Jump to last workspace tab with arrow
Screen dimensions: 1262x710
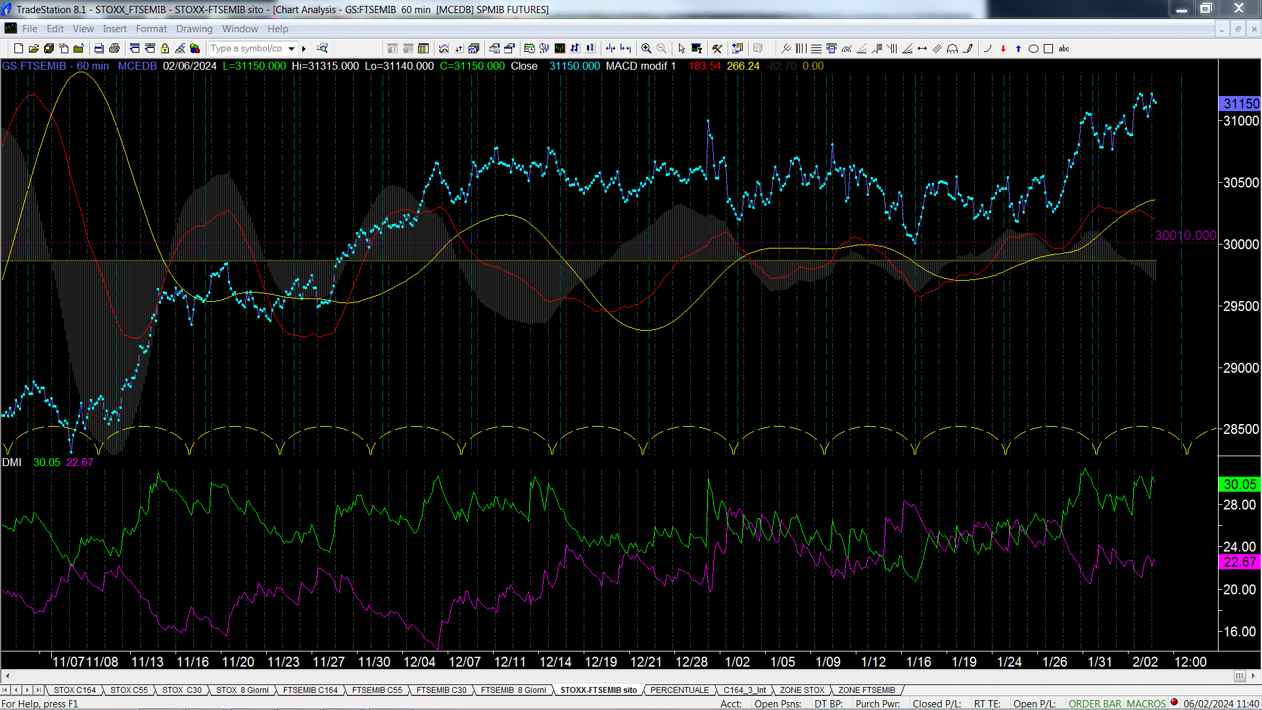point(38,690)
